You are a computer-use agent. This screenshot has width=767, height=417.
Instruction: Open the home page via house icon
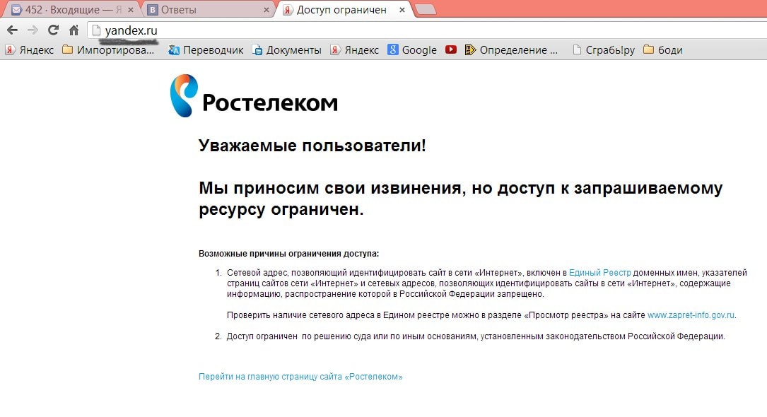pyautogui.click(x=74, y=30)
